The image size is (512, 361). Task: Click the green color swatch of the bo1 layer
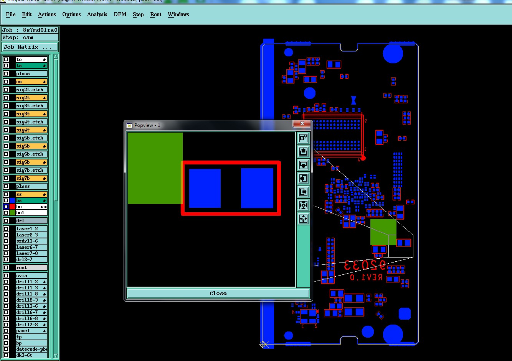coord(12,213)
